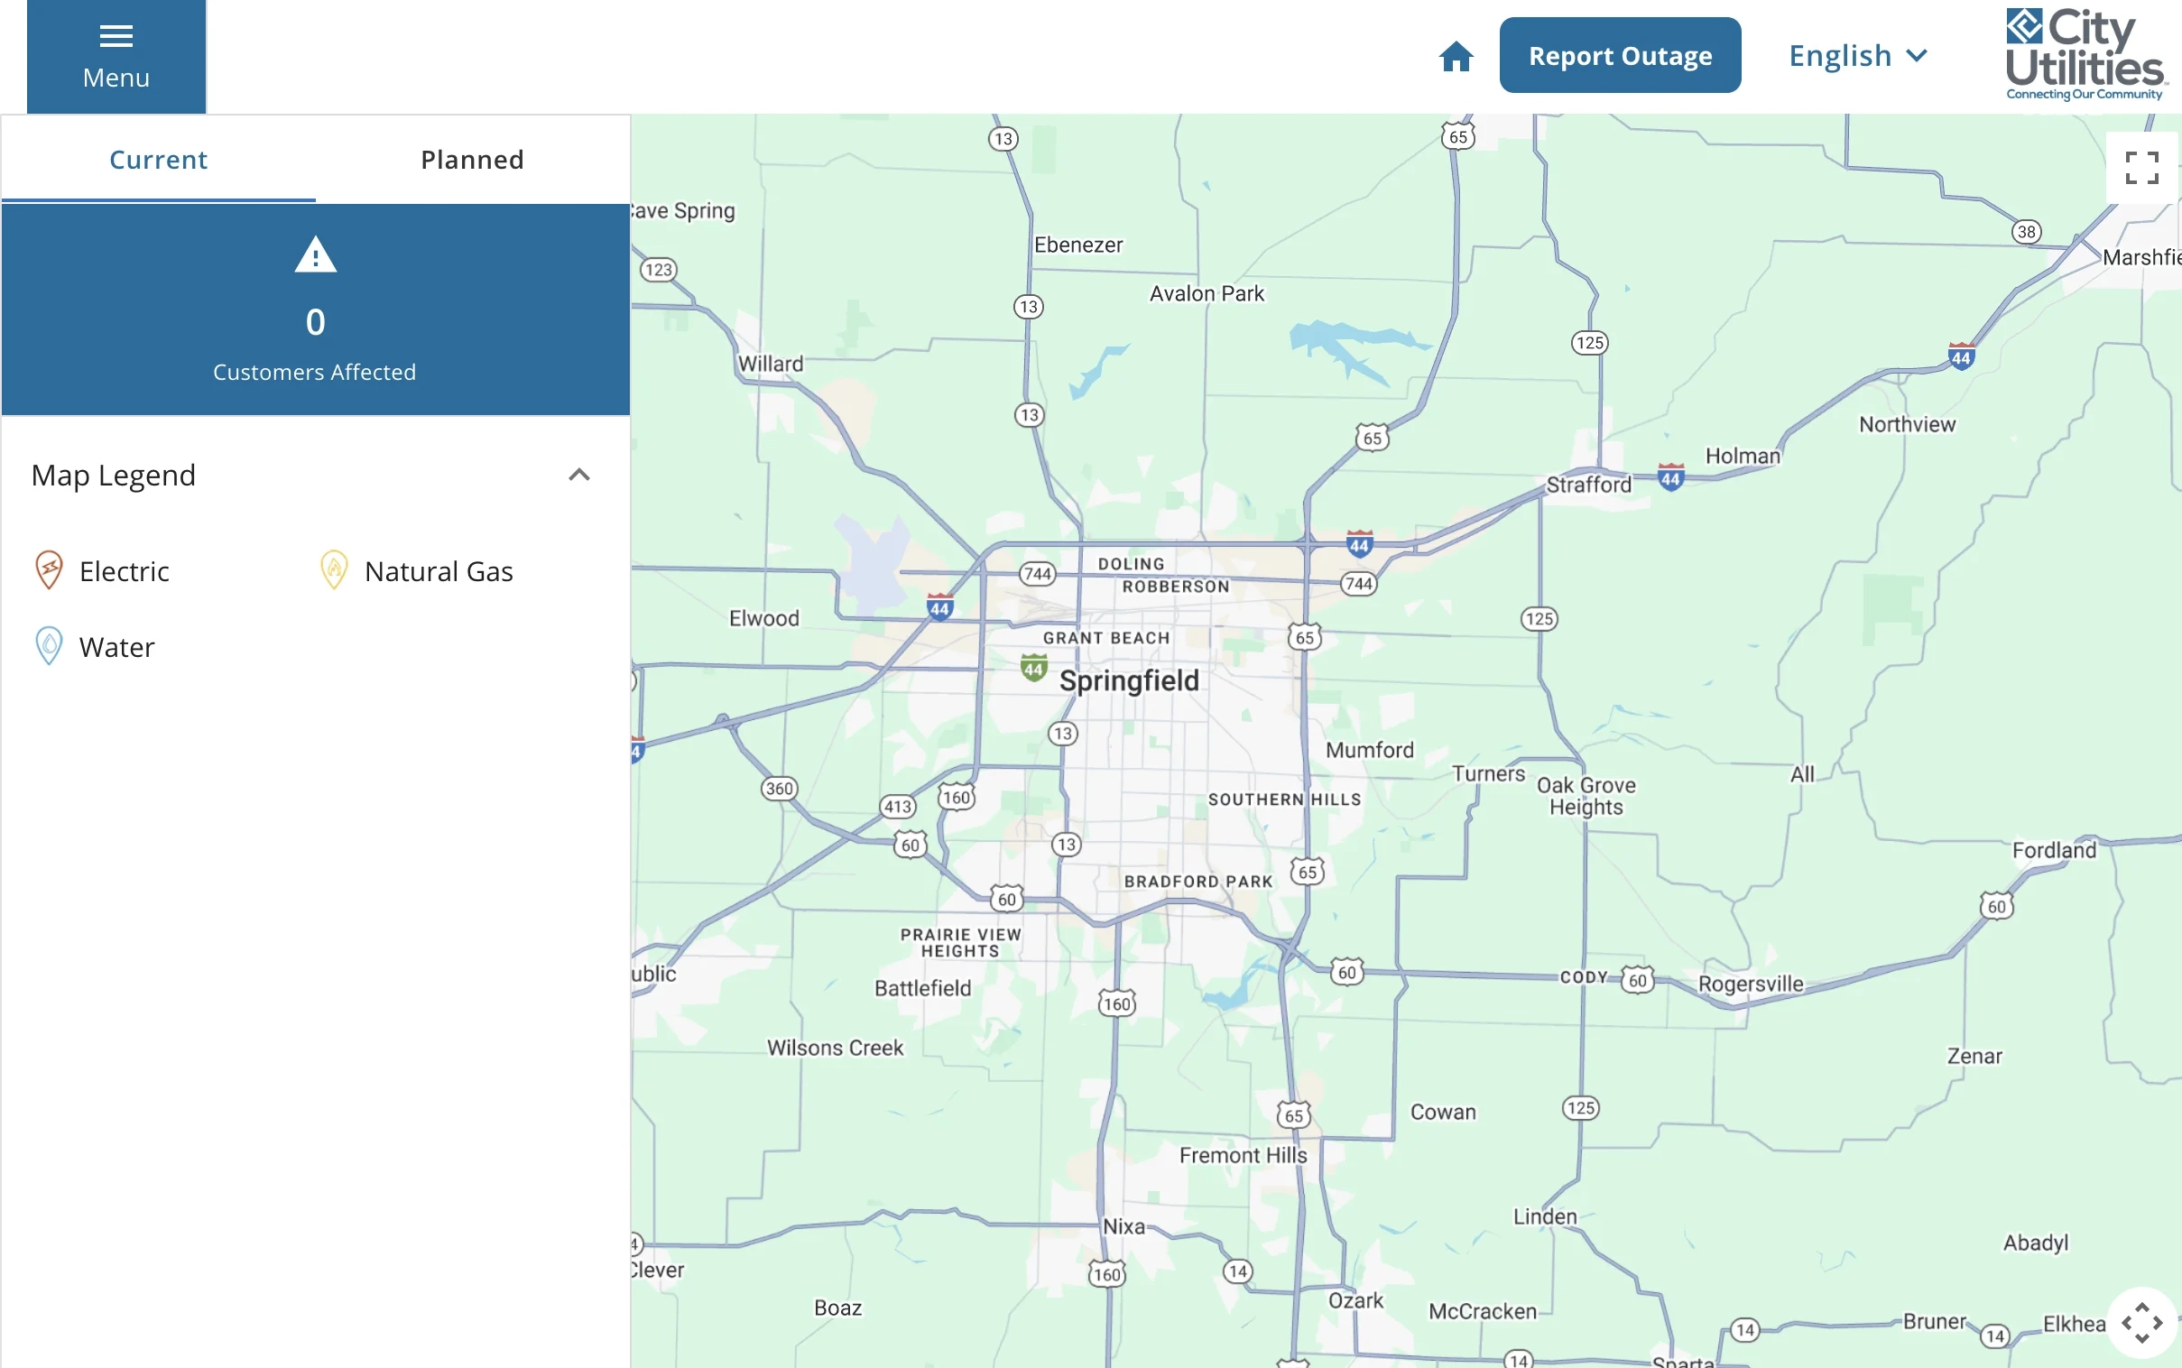Click the home icon in the header
Viewport: 2182px width, 1368px height.
[1456, 55]
